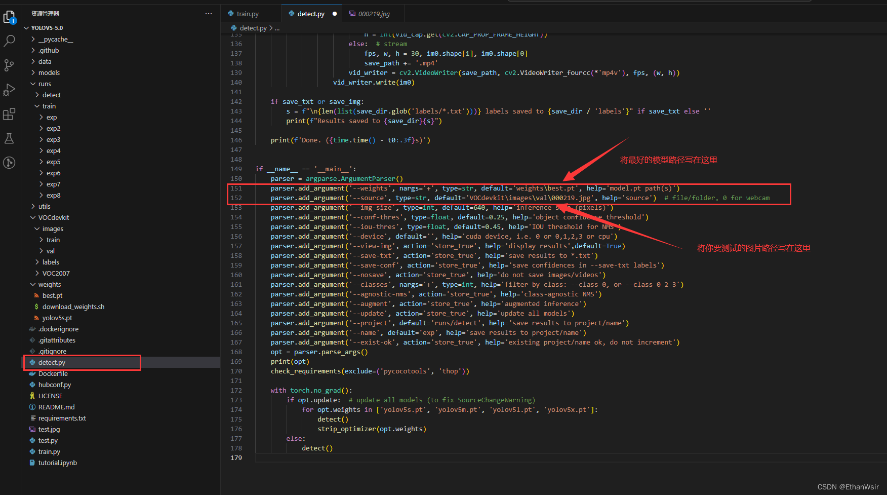Click '--conf-thres' argument on line 154
The width and height of the screenshot is (887, 495).
(x=376, y=217)
